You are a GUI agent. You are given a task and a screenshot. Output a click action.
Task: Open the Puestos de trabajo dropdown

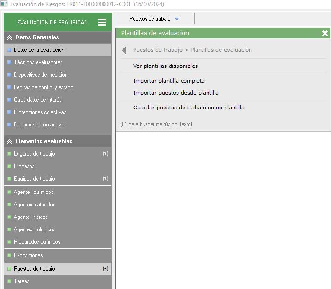point(154,19)
